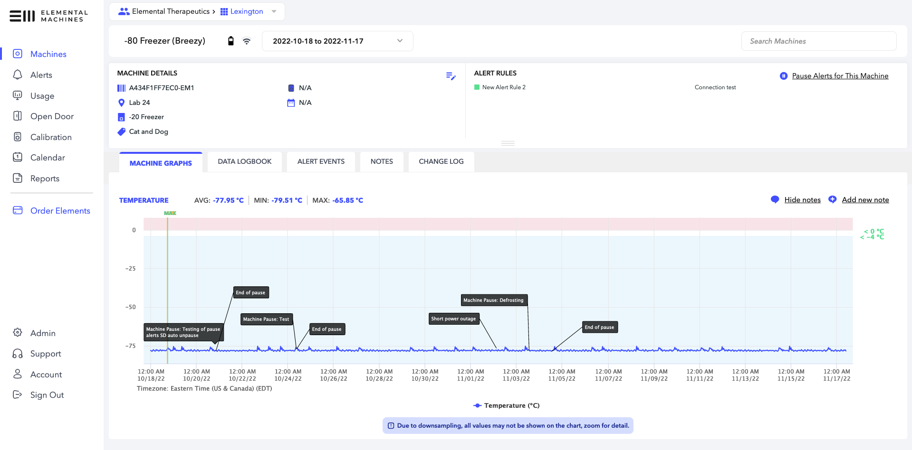Click the Add new note plus icon

pos(832,199)
